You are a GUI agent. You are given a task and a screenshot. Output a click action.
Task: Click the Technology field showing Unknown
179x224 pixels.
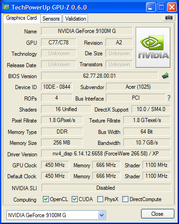[x=58, y=53]
